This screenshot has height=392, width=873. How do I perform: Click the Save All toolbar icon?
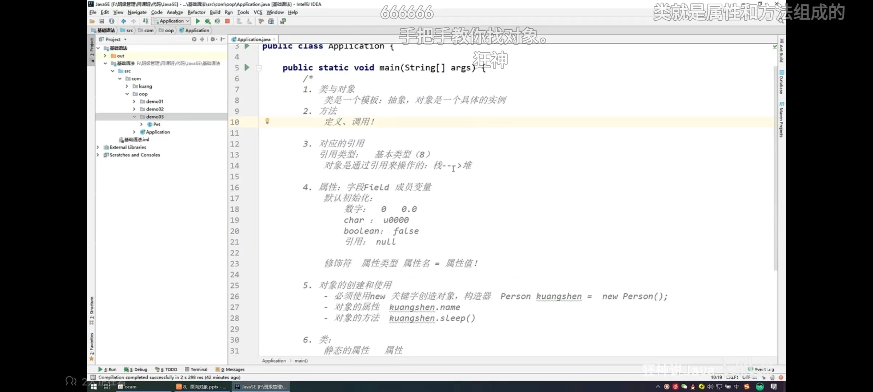[x=102, y=21]
